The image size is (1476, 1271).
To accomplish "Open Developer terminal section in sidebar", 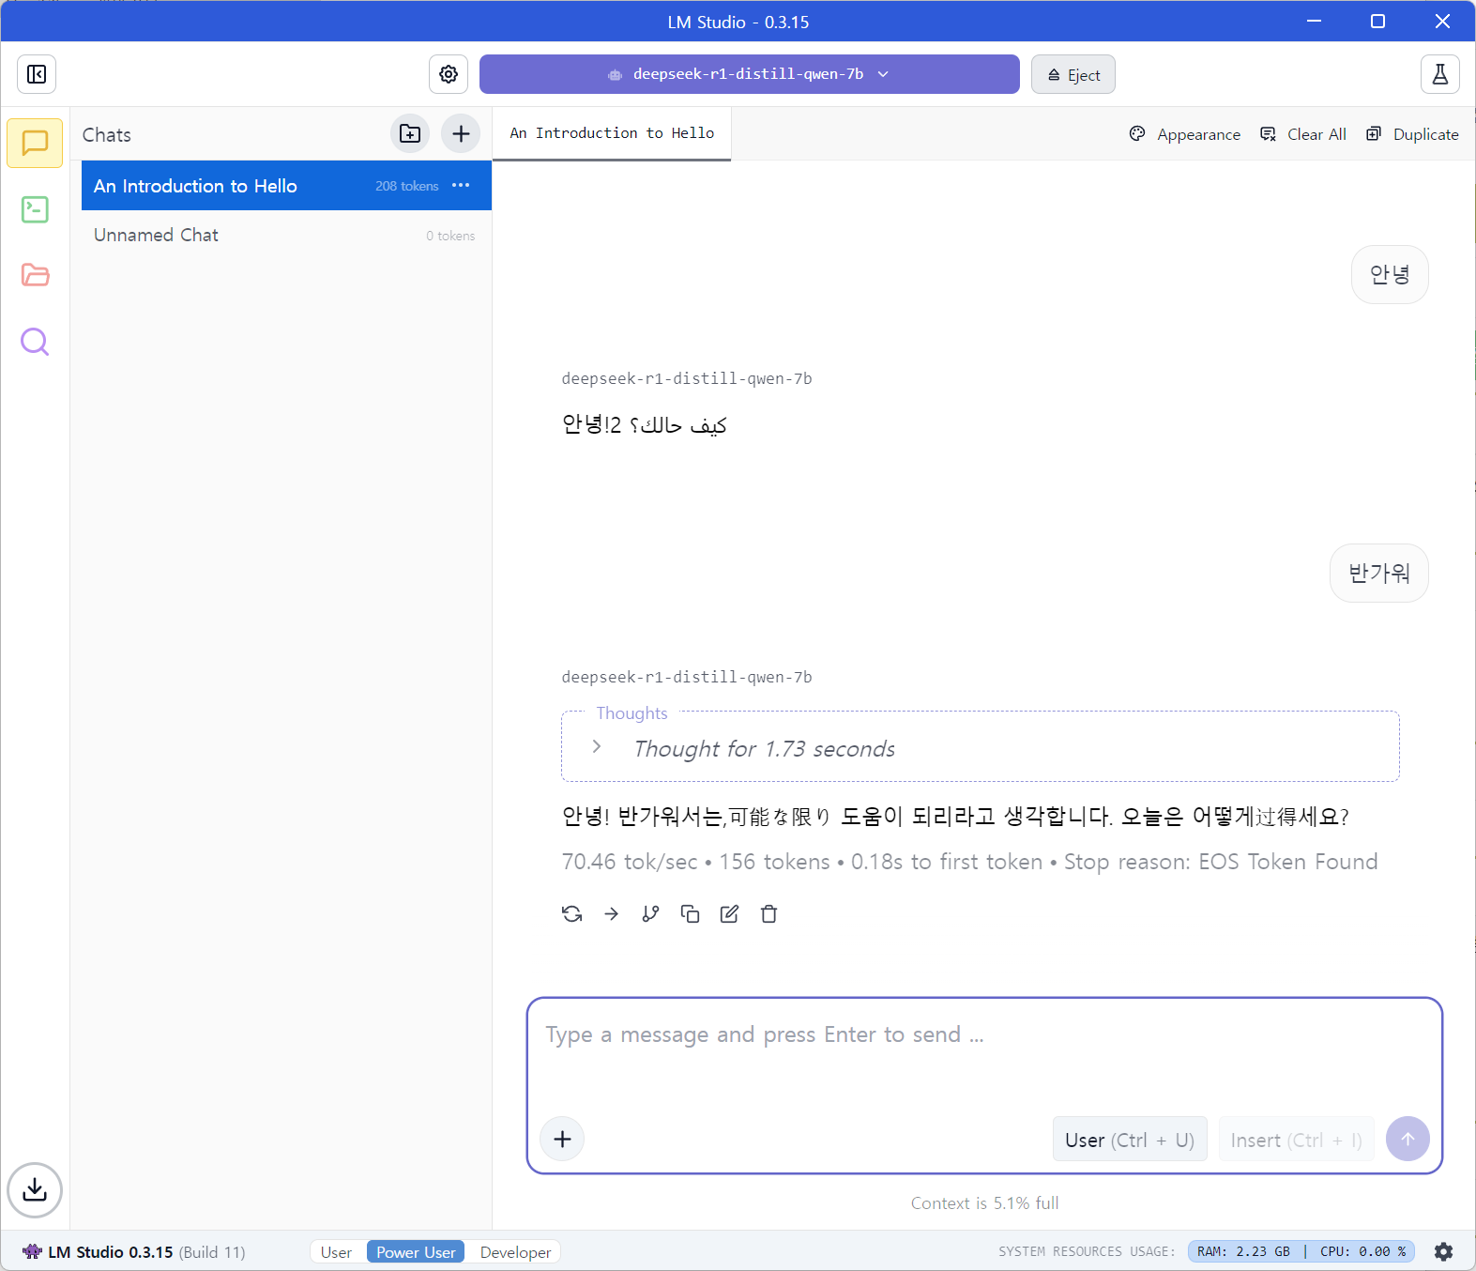I will tap(35, 209).
